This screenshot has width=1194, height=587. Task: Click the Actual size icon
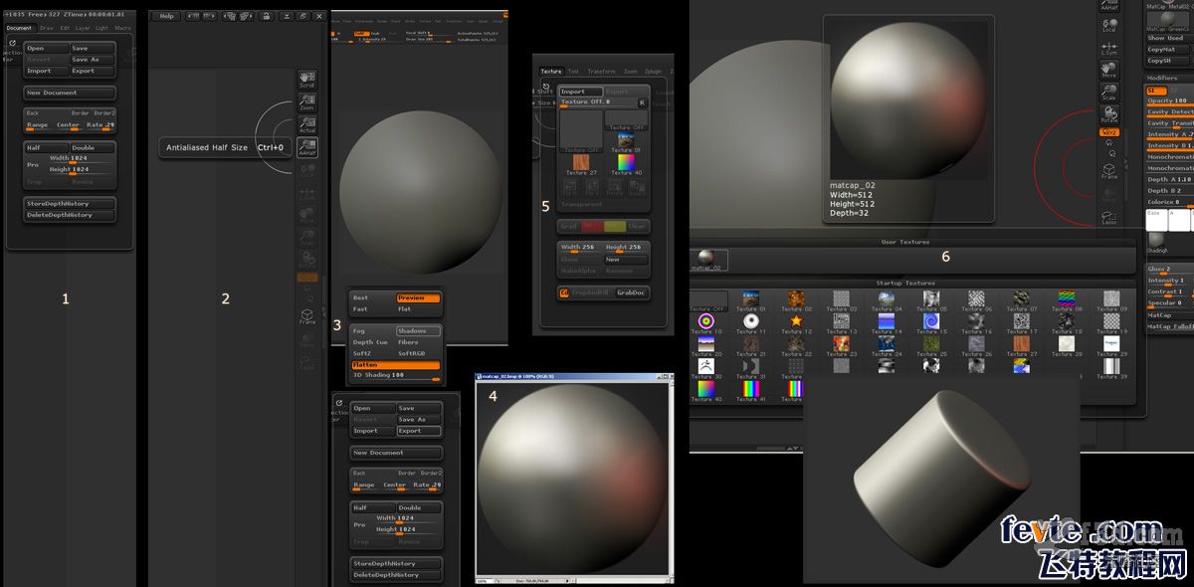pyautogui.click(x=307, y=124)
